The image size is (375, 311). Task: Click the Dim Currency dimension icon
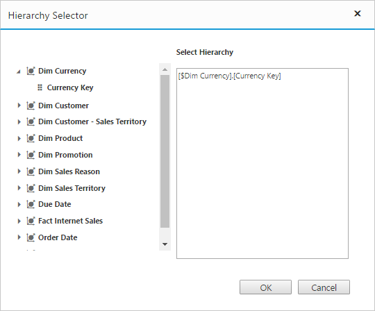tap(31, 71)
